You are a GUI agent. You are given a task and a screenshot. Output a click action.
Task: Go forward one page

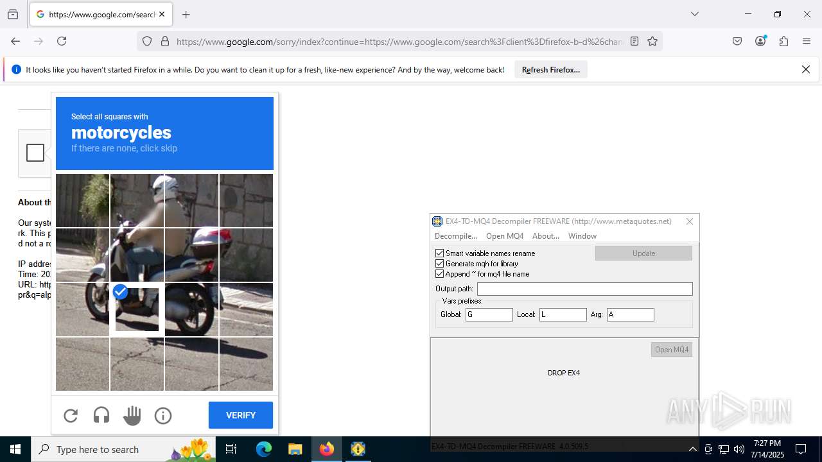tap(39, 41)
